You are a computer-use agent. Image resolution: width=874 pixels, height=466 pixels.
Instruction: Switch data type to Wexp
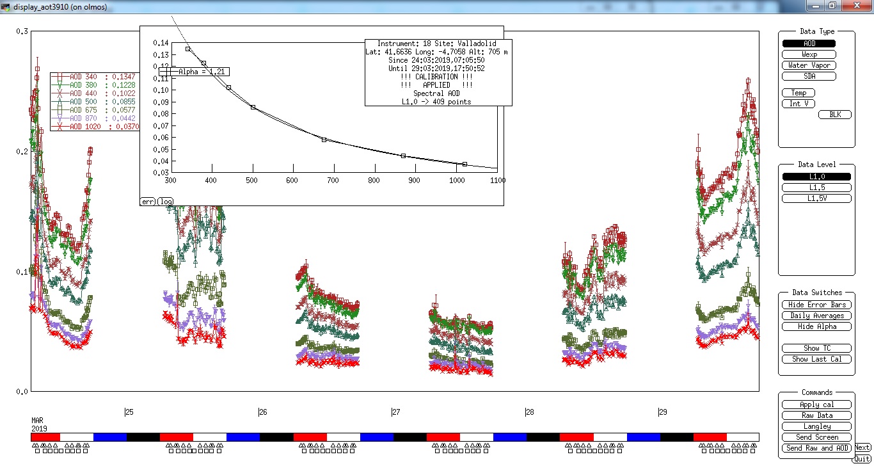pos(809,54)
